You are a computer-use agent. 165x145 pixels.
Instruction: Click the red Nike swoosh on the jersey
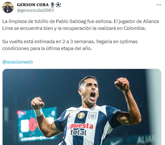point(71,116)
